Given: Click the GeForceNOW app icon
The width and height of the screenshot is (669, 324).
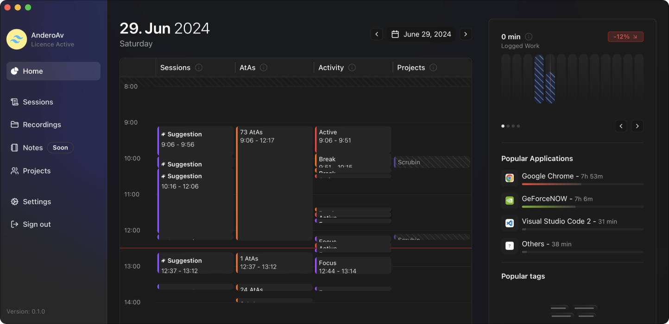Looking at the screenshot, I should 510,200.
